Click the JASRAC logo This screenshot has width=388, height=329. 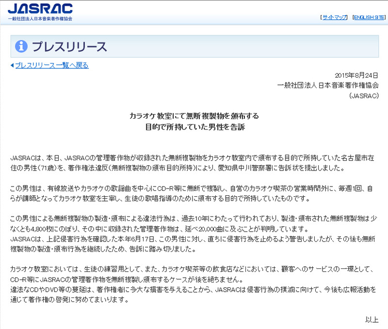click(x=41, y=9)
